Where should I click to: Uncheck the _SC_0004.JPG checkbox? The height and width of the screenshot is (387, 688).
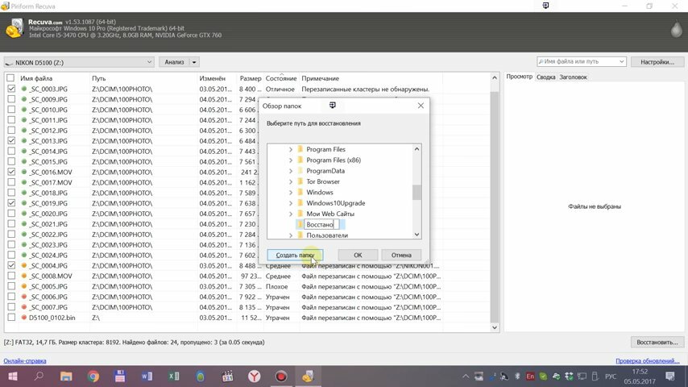click(11, 266)
